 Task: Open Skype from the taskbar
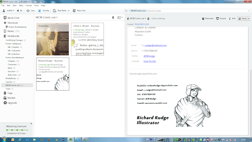point(78,140)
